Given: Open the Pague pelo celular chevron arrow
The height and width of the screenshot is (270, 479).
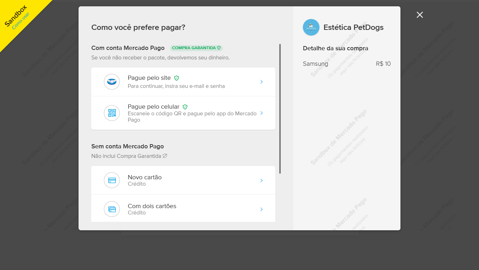Looking at the screenshot, I should [x=262, y=113].
